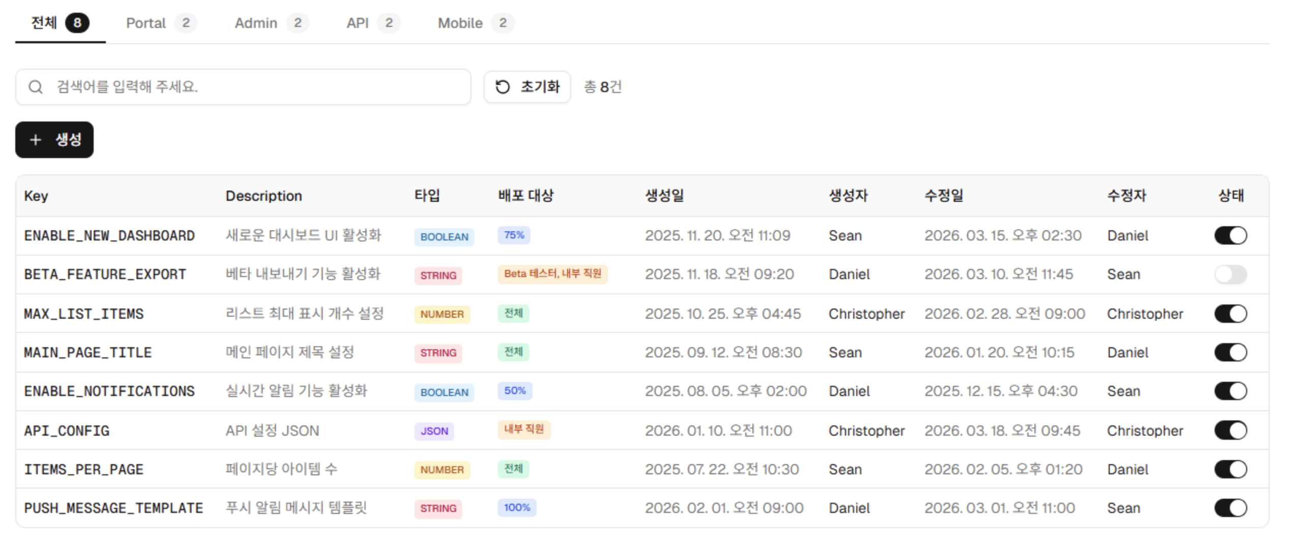Viewport: 1292px width, 548px height.
Task: Click the 수정일 column header
Action: point(944,196)
